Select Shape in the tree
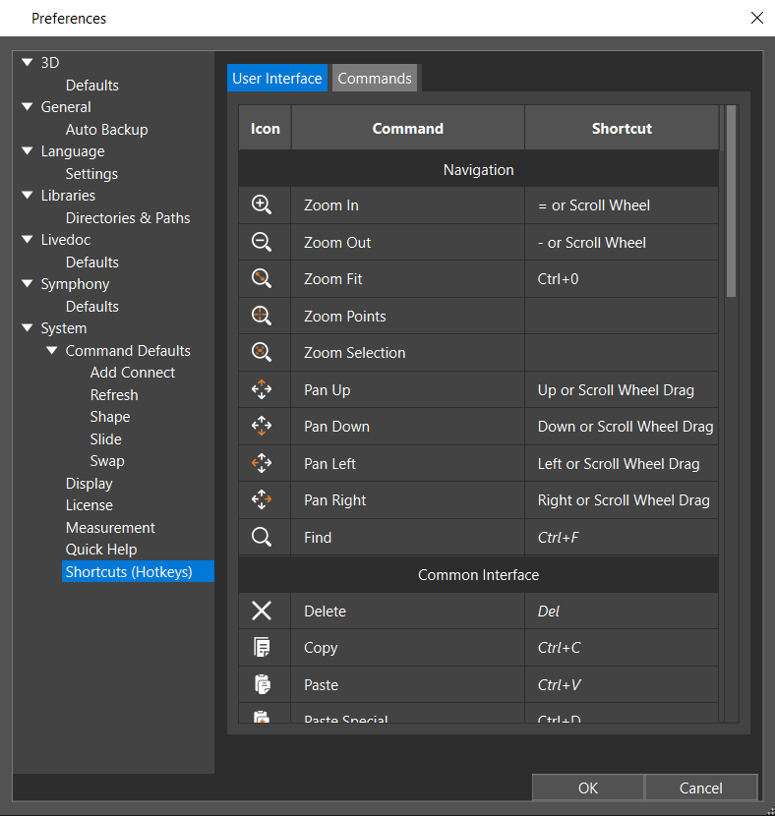 [x=110, y=416]
